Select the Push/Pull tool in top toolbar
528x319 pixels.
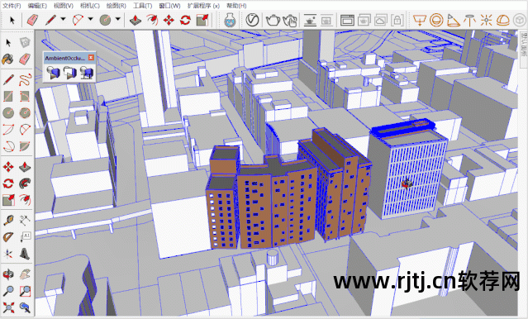(136, 20)
